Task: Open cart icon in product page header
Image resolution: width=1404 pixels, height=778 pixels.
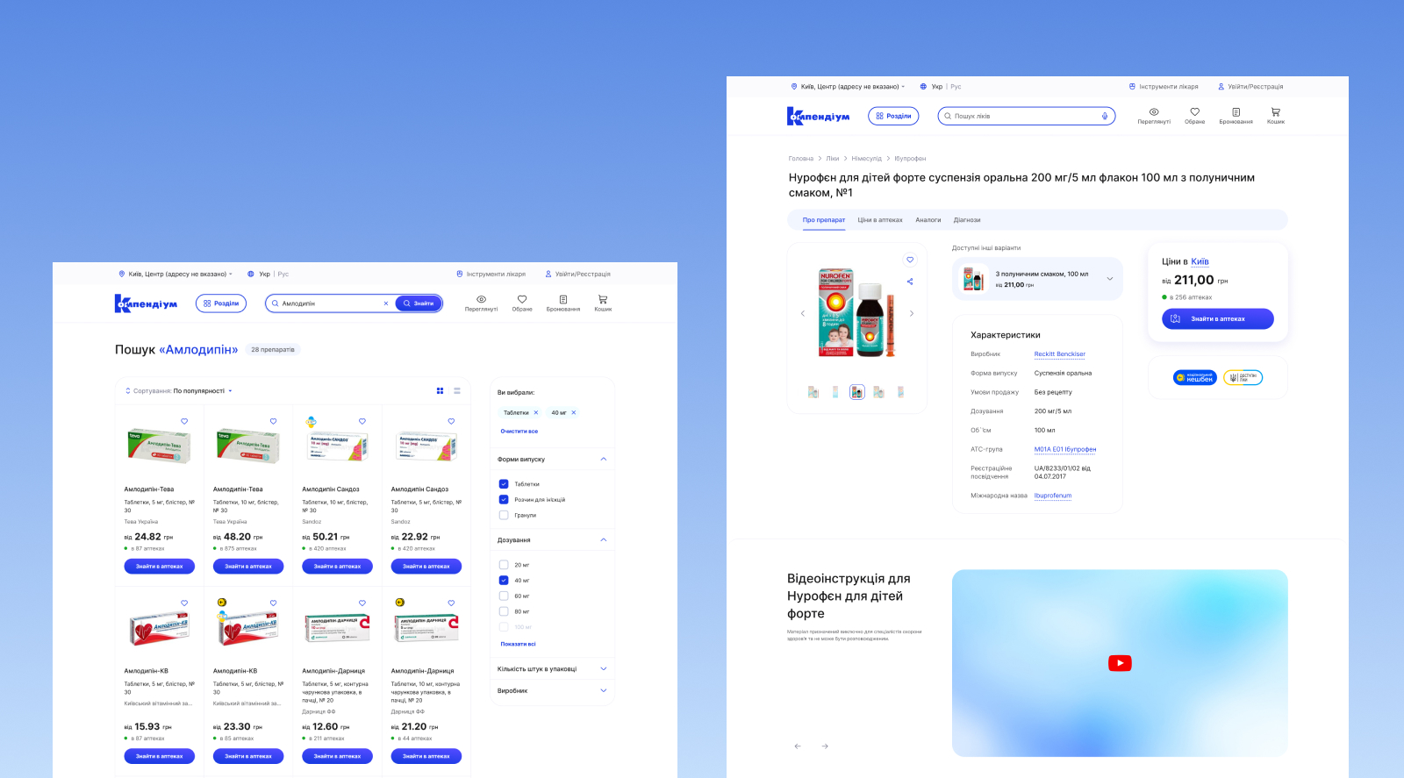Action: [1275, 112]
